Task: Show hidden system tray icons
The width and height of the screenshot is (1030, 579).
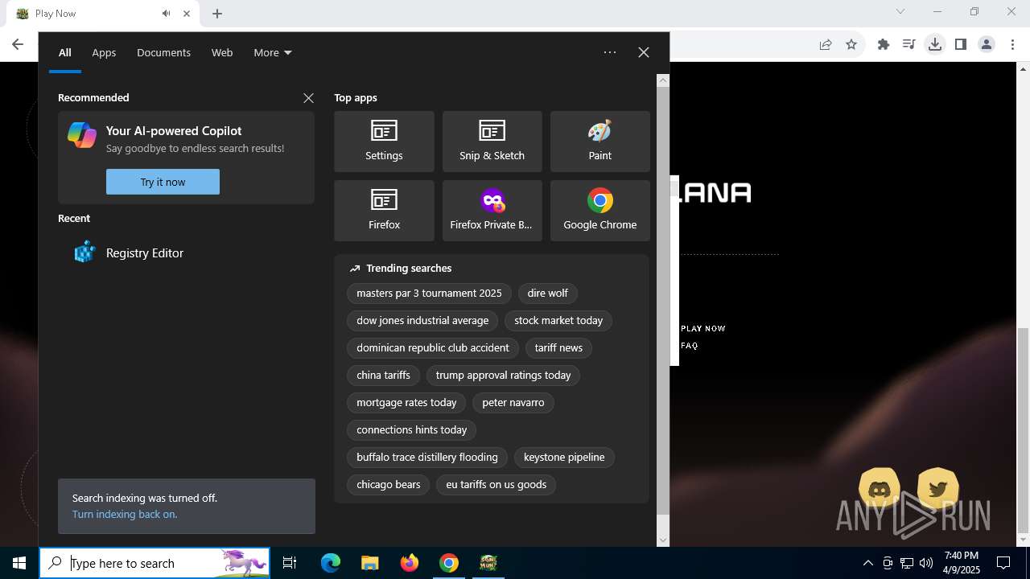Action: point(867,563)
